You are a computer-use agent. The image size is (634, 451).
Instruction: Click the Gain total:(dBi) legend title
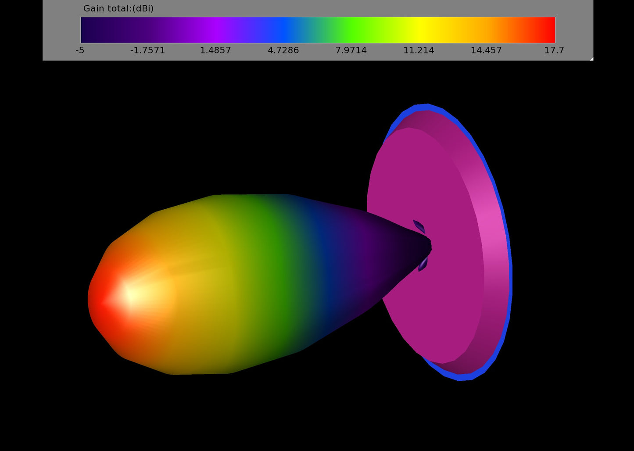point(119,8)
